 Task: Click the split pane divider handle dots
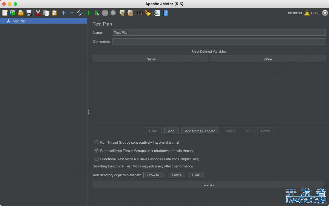click(x=88, y=112)
